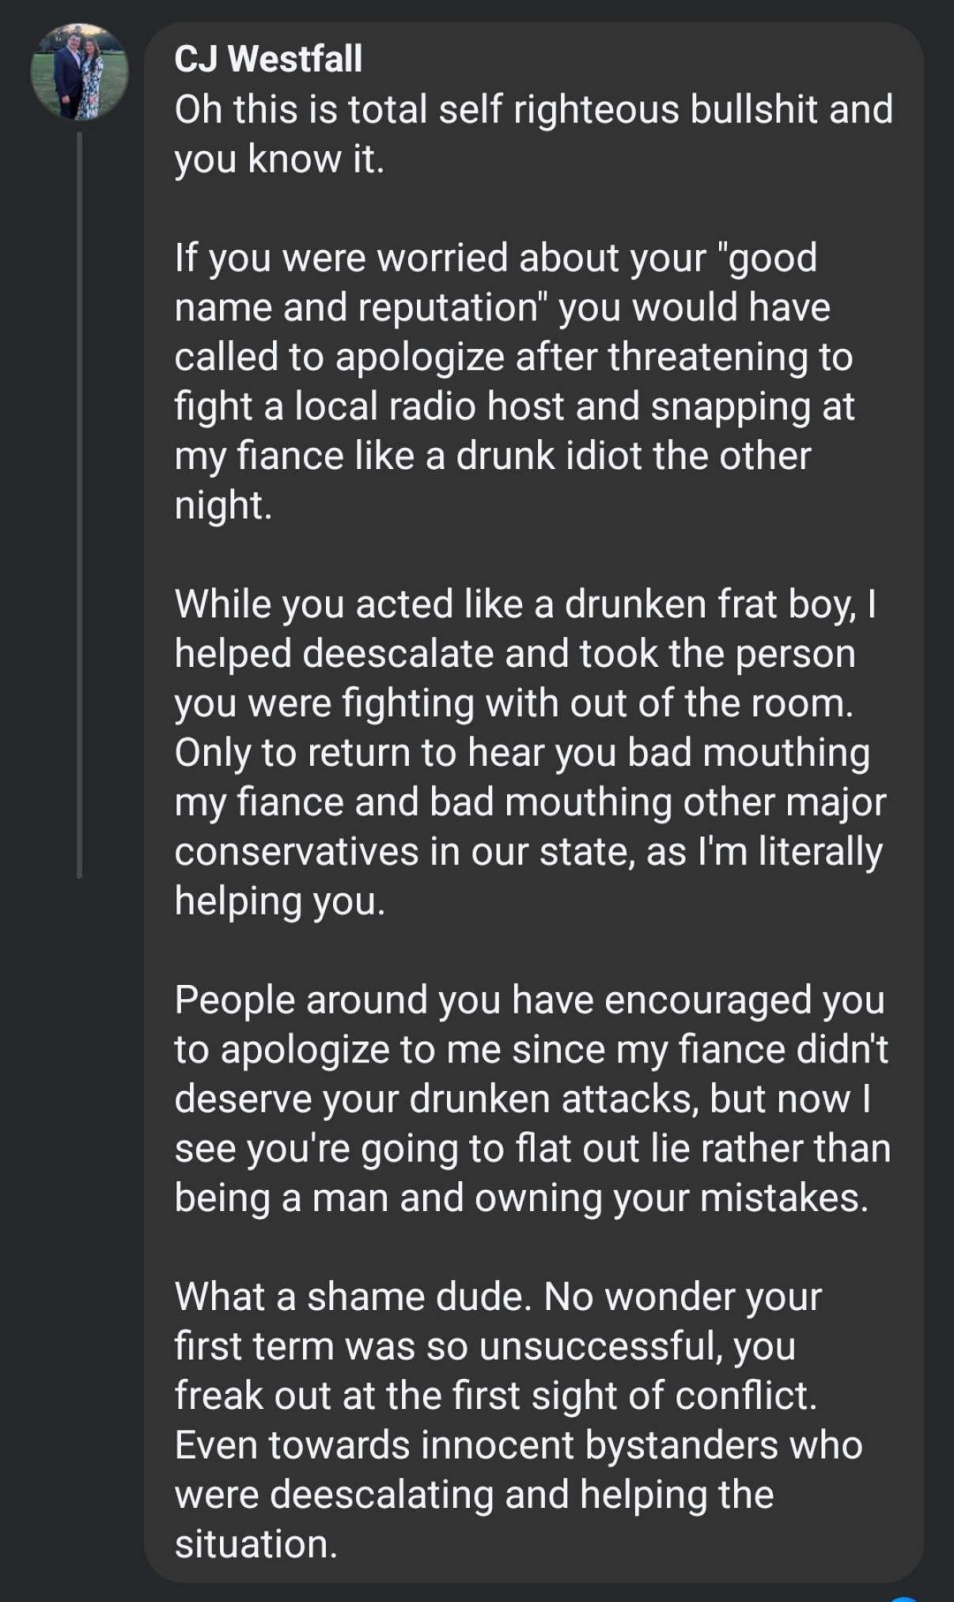This screenshot has width=954, height=1602.
Task: Click the blue like reaction icon below comment
Action: 905,1597
